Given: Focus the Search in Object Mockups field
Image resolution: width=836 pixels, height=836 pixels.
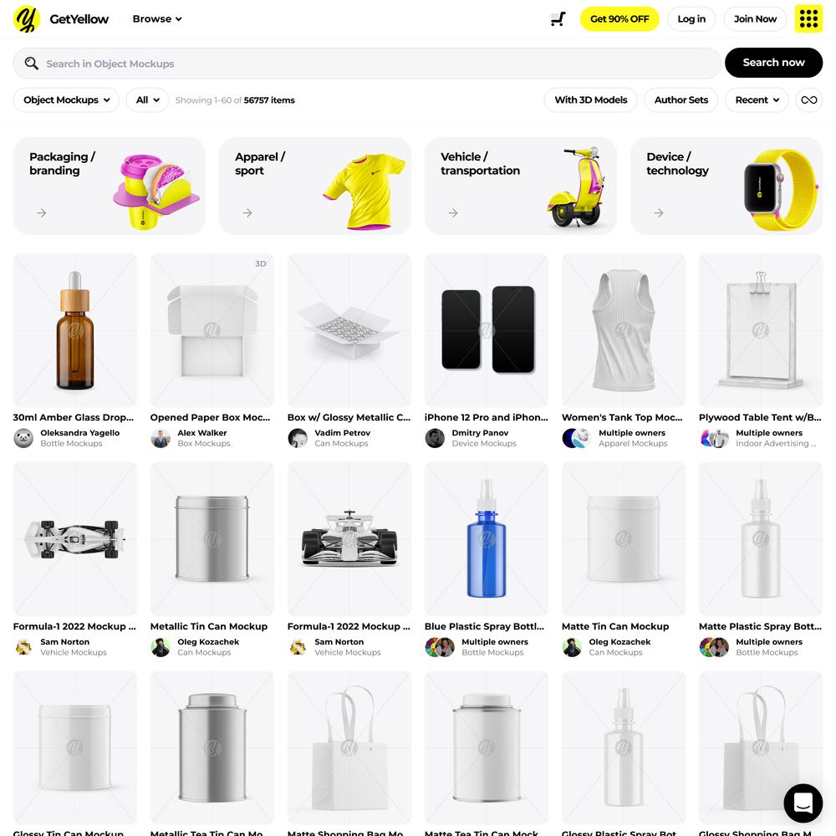Looking at the screenshot, I should [367, 64].
